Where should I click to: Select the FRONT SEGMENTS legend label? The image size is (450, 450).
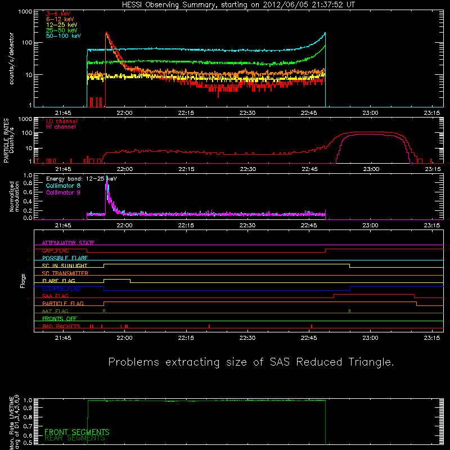77,432
